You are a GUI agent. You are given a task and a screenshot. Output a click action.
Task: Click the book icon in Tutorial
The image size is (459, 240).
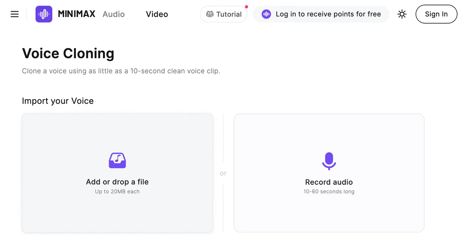(x=210, y=14)
